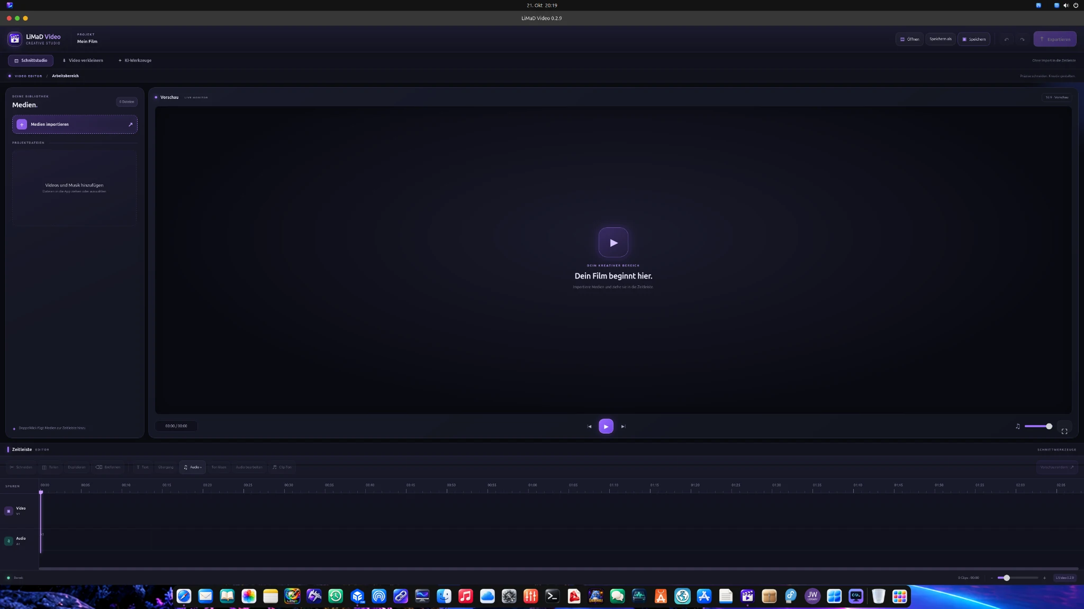
Task: Click the Clip-Ton tool
Action: click(x=282, y=467)
